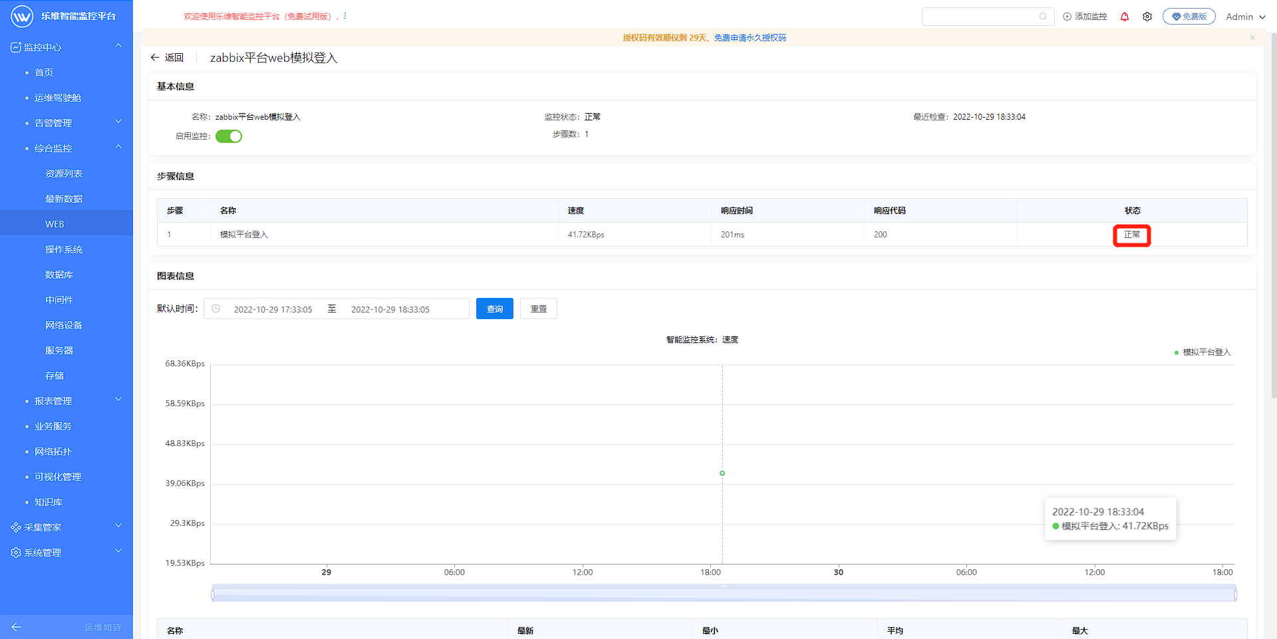The height and width of the screenshot is (639, 1277).
Task: Open 操作系统 menu item
Action: [x=64, y=249]
